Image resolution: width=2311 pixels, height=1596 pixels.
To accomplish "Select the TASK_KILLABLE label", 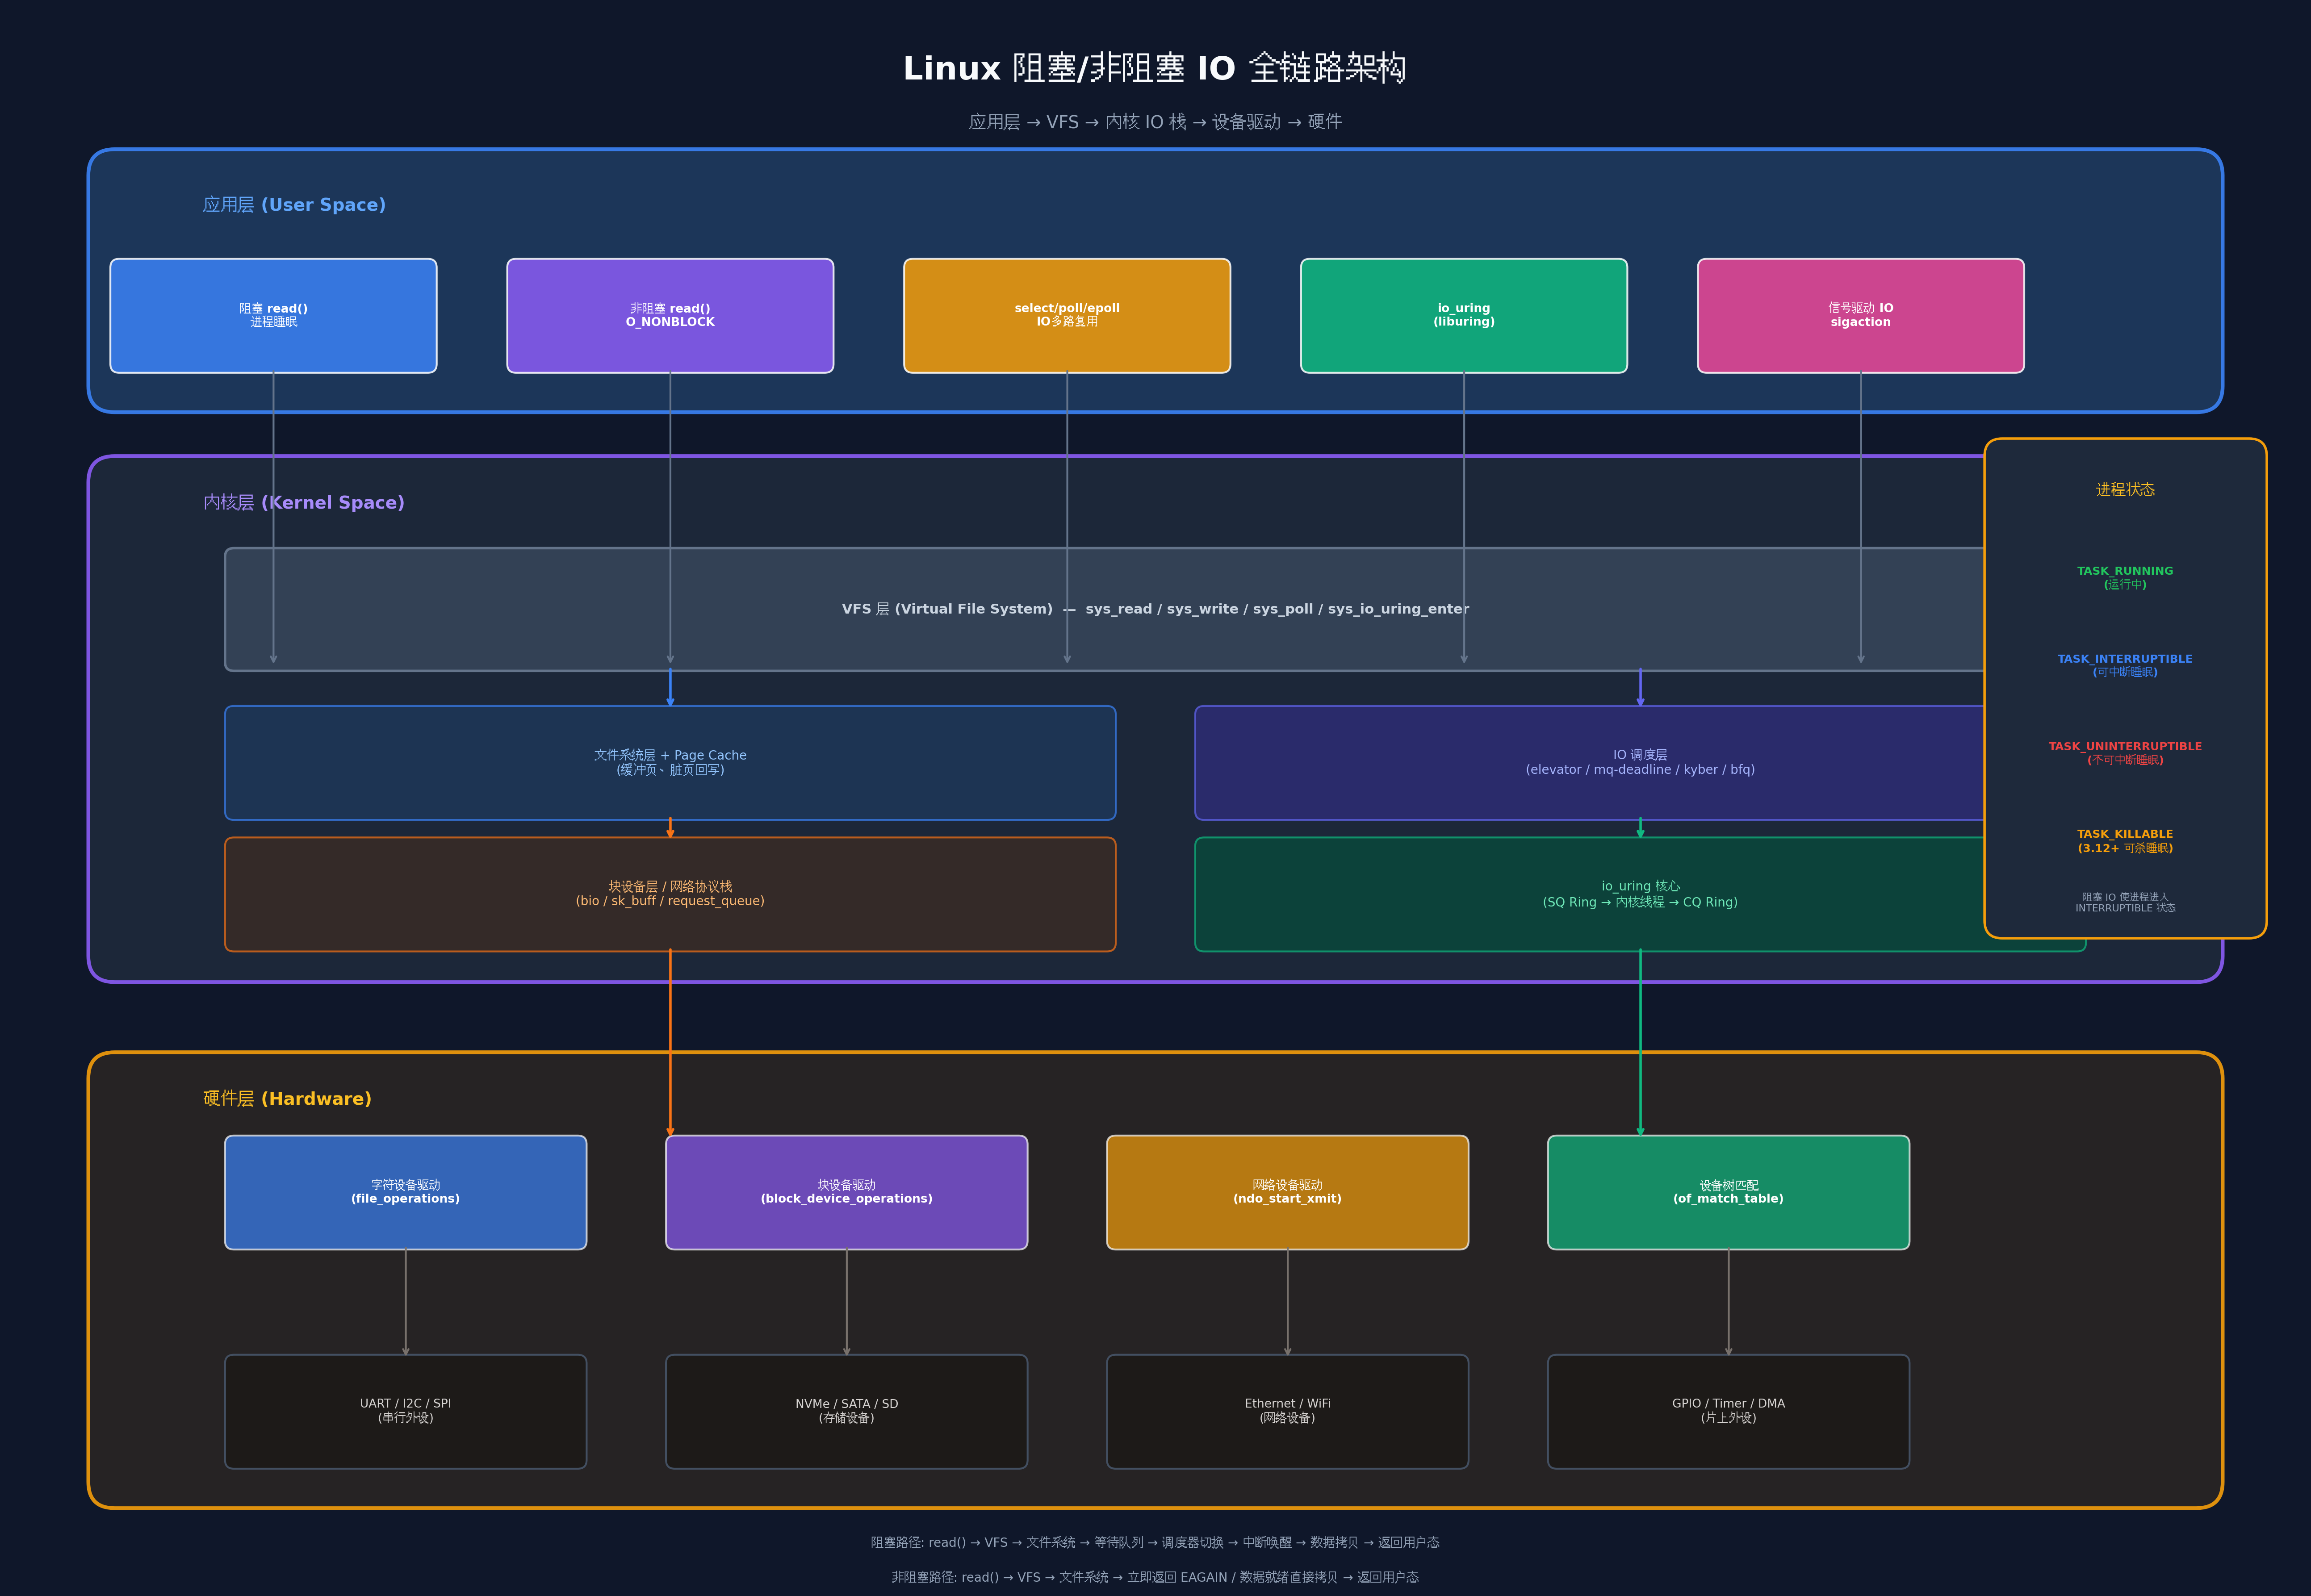I will point(2125,841).
